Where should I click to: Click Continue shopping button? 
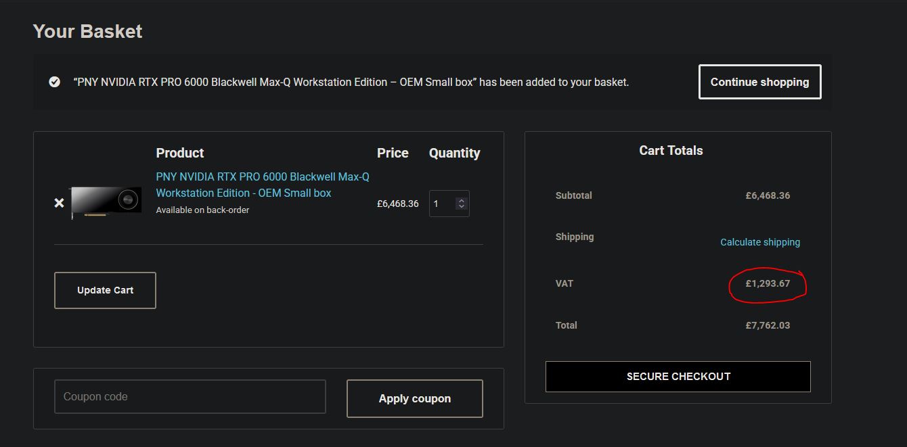[x=759, y=82]
